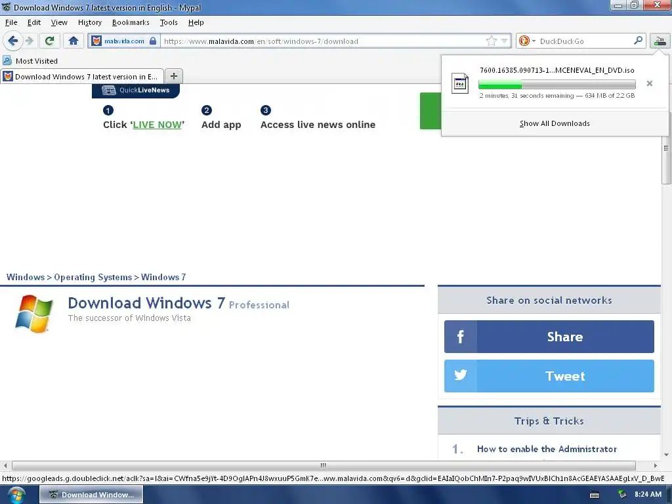Image resolution: width=672 pixels, height=504 pixels.
Task: Open the File menu
Action: click(x=11, y=23)
